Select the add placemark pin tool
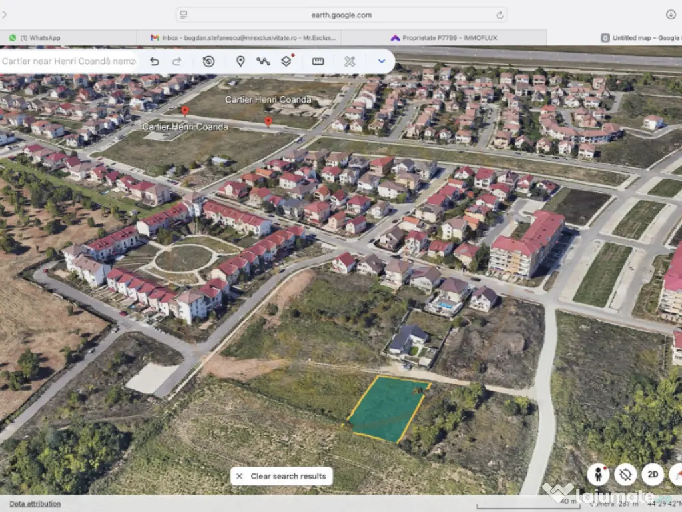This screenshot has height=512, width=682. (240, 61)
